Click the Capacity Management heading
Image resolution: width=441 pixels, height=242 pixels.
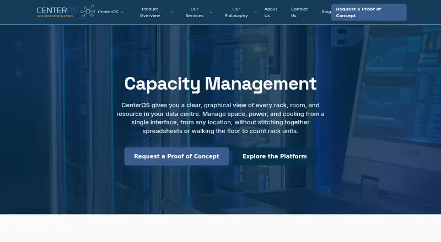point(220,84)
